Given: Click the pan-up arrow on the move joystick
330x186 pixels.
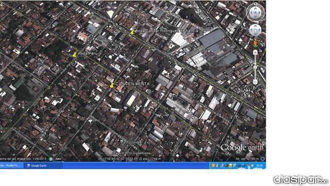Looking at the screenshot, I should click(x=255, y=26).
